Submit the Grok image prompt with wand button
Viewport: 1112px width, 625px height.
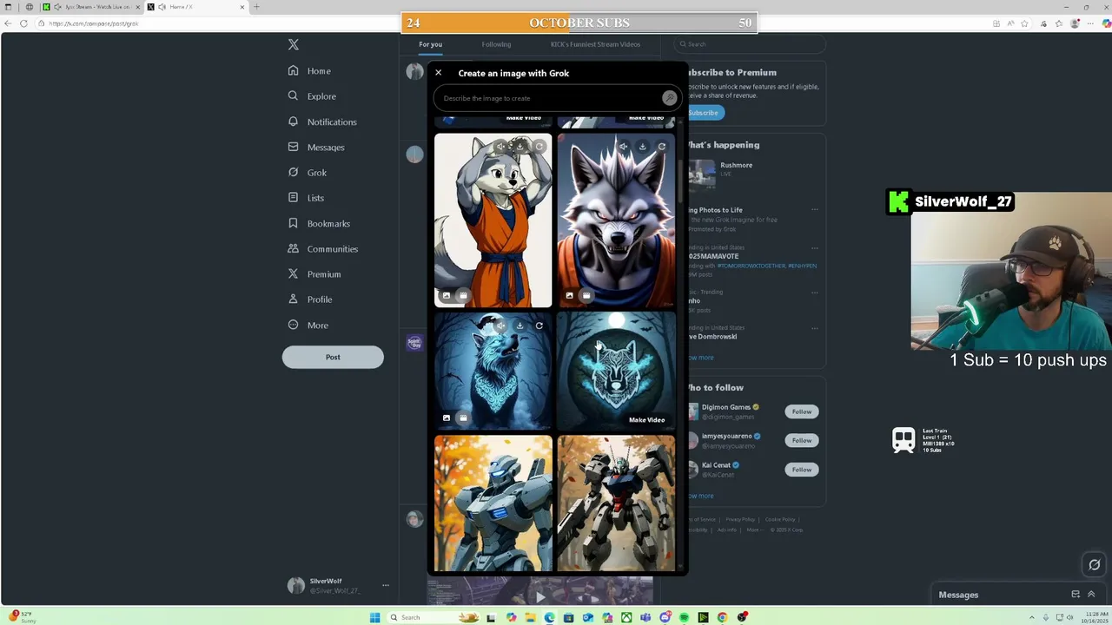pyautogui.click(x=669, y=98)
